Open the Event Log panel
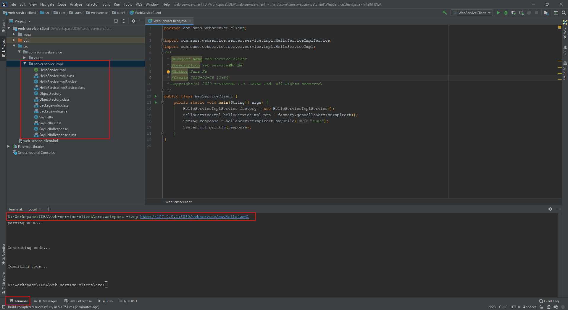The image size is (568, 310). (x=549, y=301)
